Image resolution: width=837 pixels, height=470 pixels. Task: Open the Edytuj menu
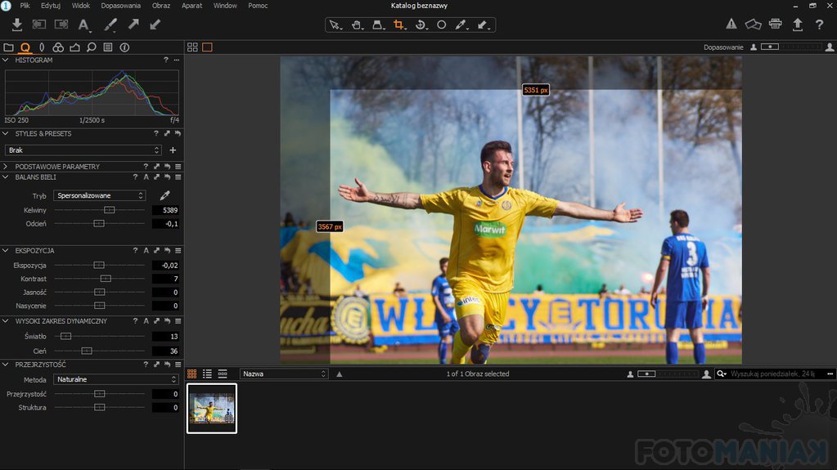tap(51, 6)
